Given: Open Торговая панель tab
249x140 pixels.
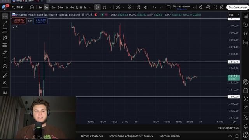Looking at the screenshot, I should [x=170, y=136].
